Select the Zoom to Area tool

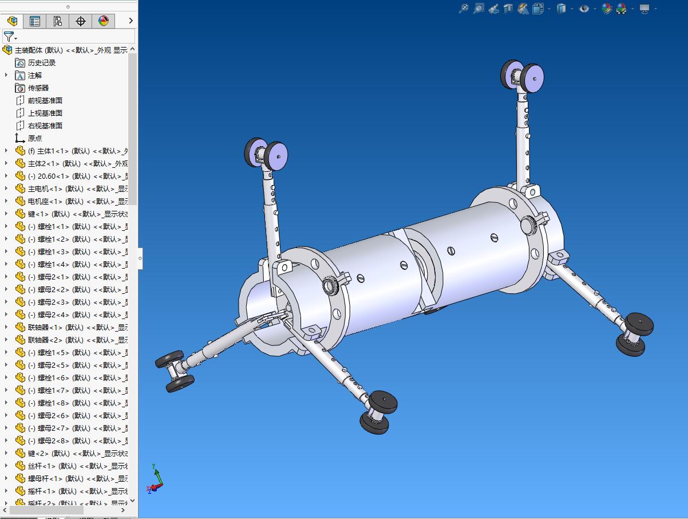click(479, 9)
